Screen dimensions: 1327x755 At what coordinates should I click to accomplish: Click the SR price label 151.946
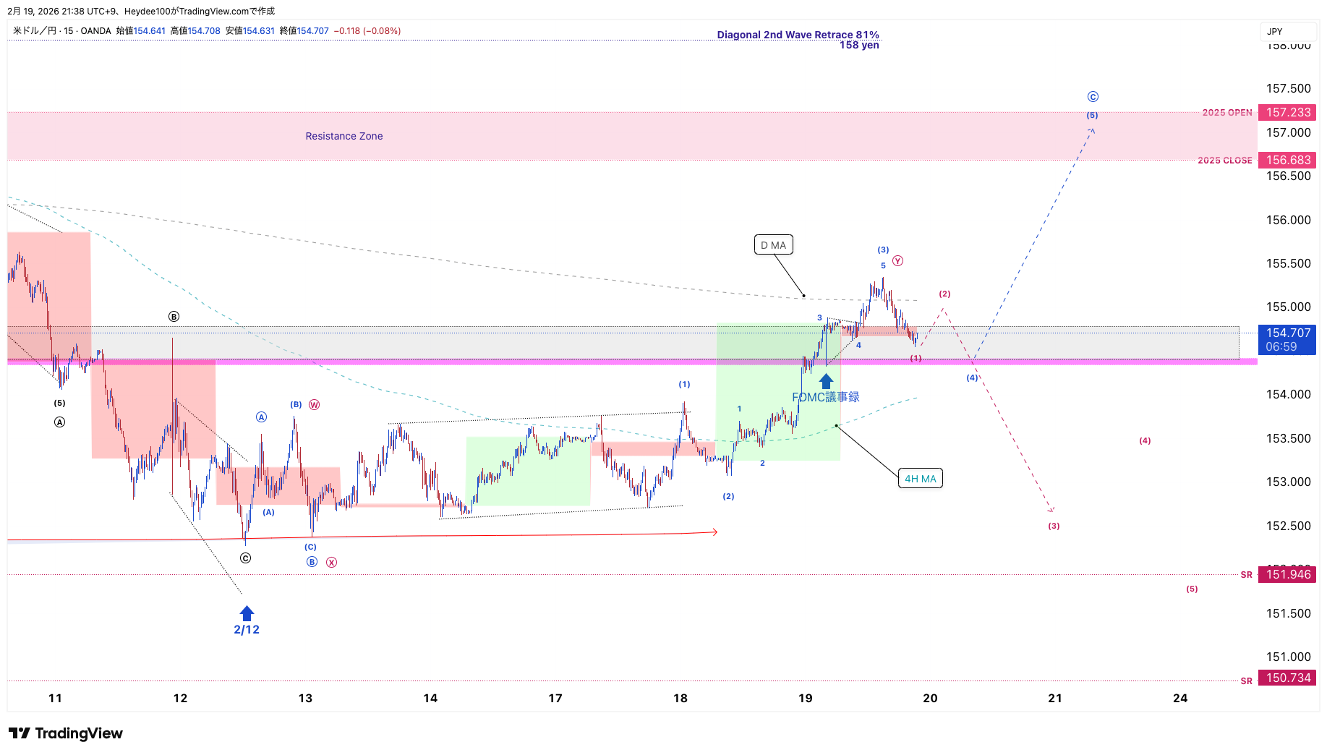[x=1287, y=574]
